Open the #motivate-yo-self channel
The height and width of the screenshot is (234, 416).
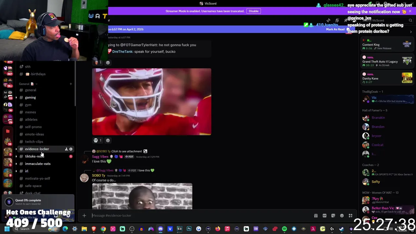click(45, 178)
